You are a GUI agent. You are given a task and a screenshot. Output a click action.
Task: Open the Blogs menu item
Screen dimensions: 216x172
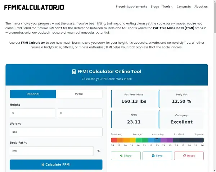pos(154,6)
